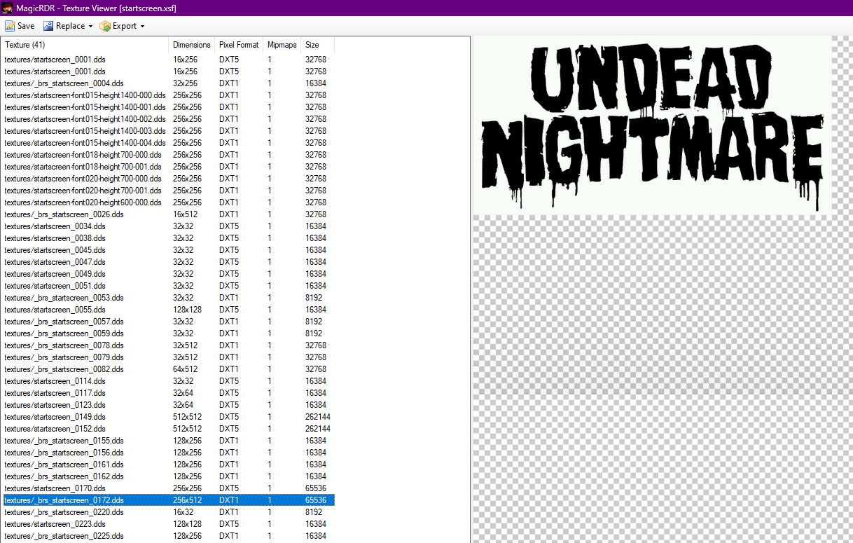
Task: Select textures/startscreen_0047.dds row
Action: click(x=168, y=261)
